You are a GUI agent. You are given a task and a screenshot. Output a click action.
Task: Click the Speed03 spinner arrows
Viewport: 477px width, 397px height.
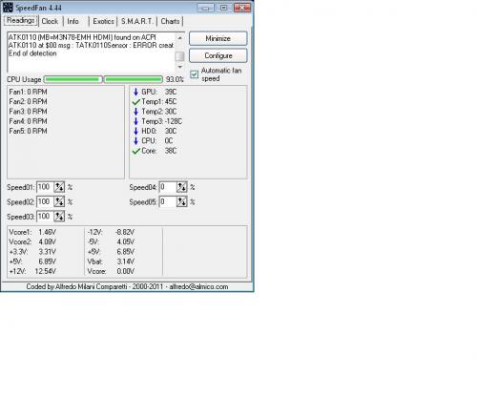click(x=59, y=217)
